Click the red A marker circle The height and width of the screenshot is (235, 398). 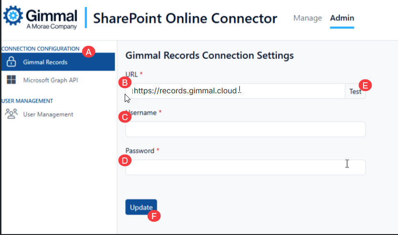pyautogui.click(x=88, y=52)
